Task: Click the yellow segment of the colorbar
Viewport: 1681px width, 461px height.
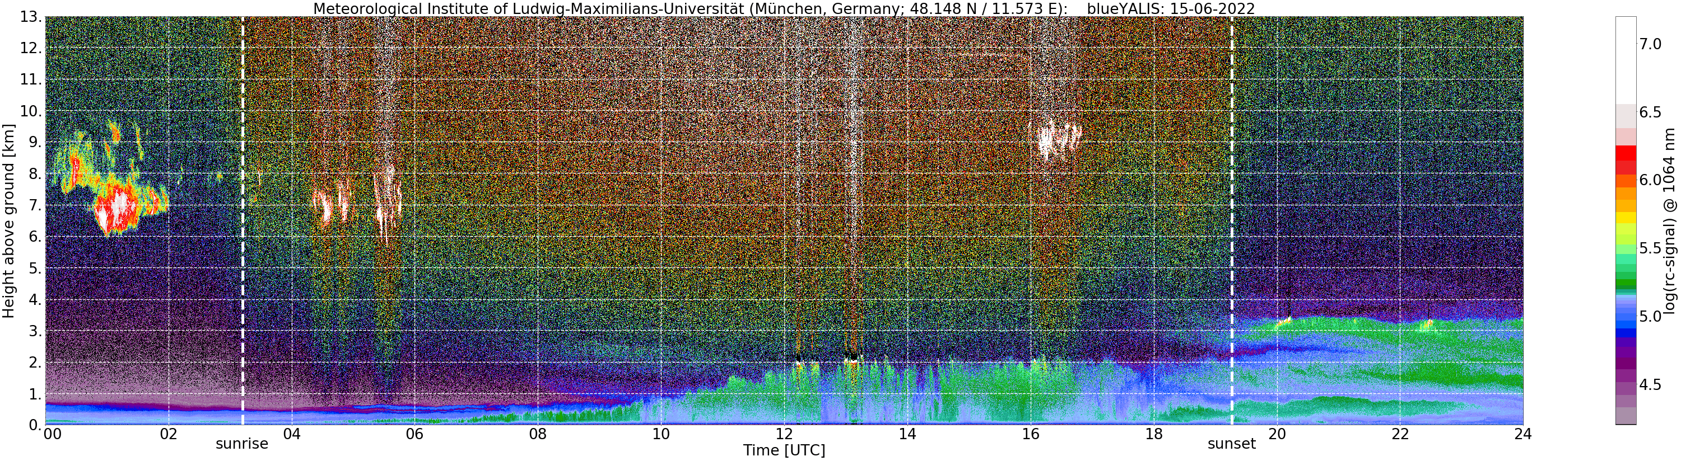Action: point(1626,217)
